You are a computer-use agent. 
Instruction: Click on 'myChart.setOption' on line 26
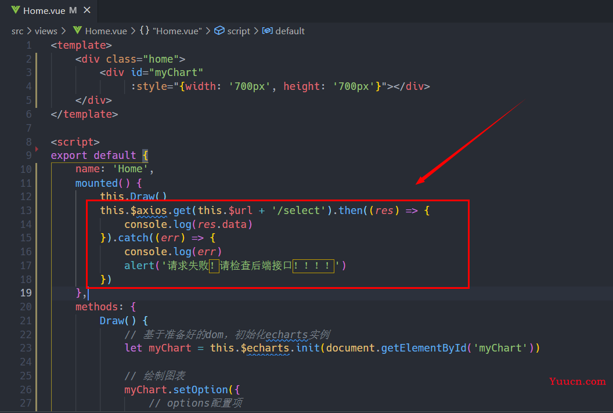[x=176, y=390]
